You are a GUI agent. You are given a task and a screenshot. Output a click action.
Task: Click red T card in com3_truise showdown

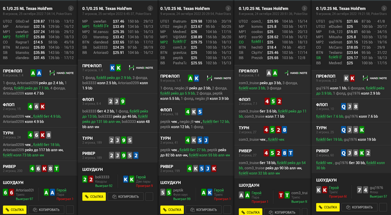coord(281,195)
